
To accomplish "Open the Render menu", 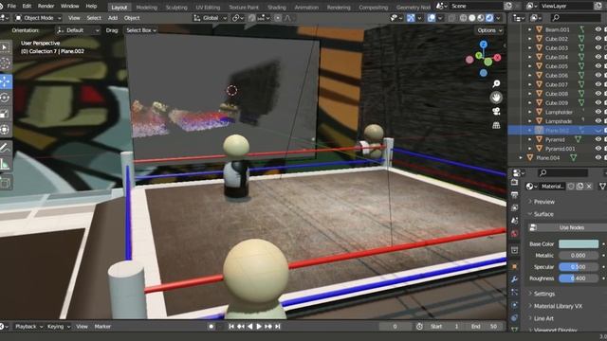I will [46, 7].
